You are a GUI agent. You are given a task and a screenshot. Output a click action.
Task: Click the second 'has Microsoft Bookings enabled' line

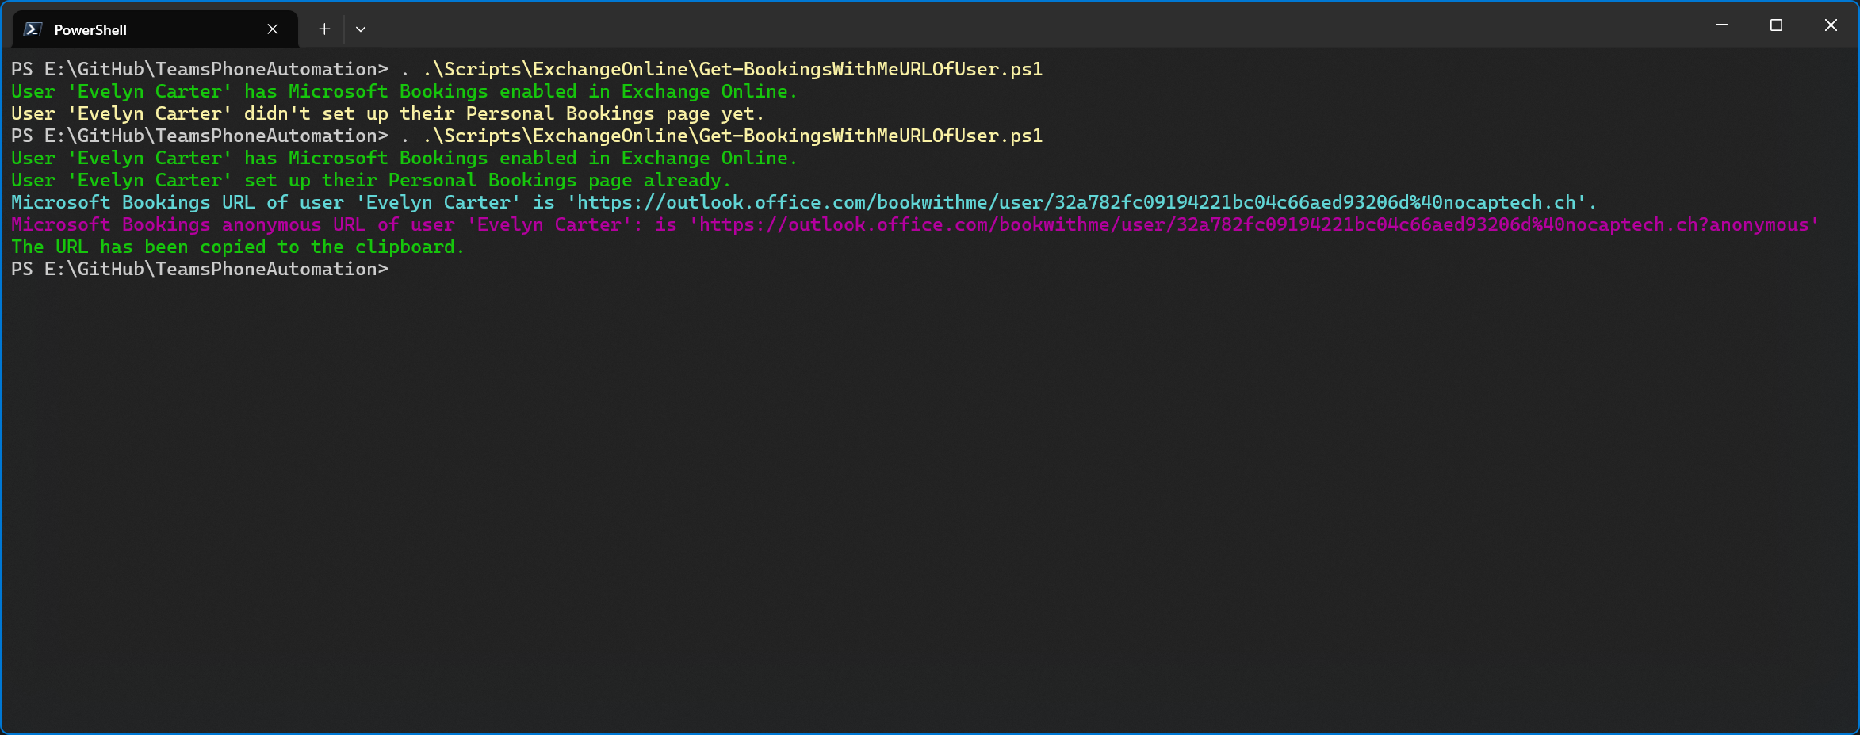404,158
